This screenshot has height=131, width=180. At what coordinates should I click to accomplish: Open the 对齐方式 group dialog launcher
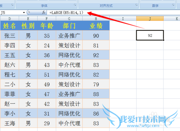coord(136,5)
